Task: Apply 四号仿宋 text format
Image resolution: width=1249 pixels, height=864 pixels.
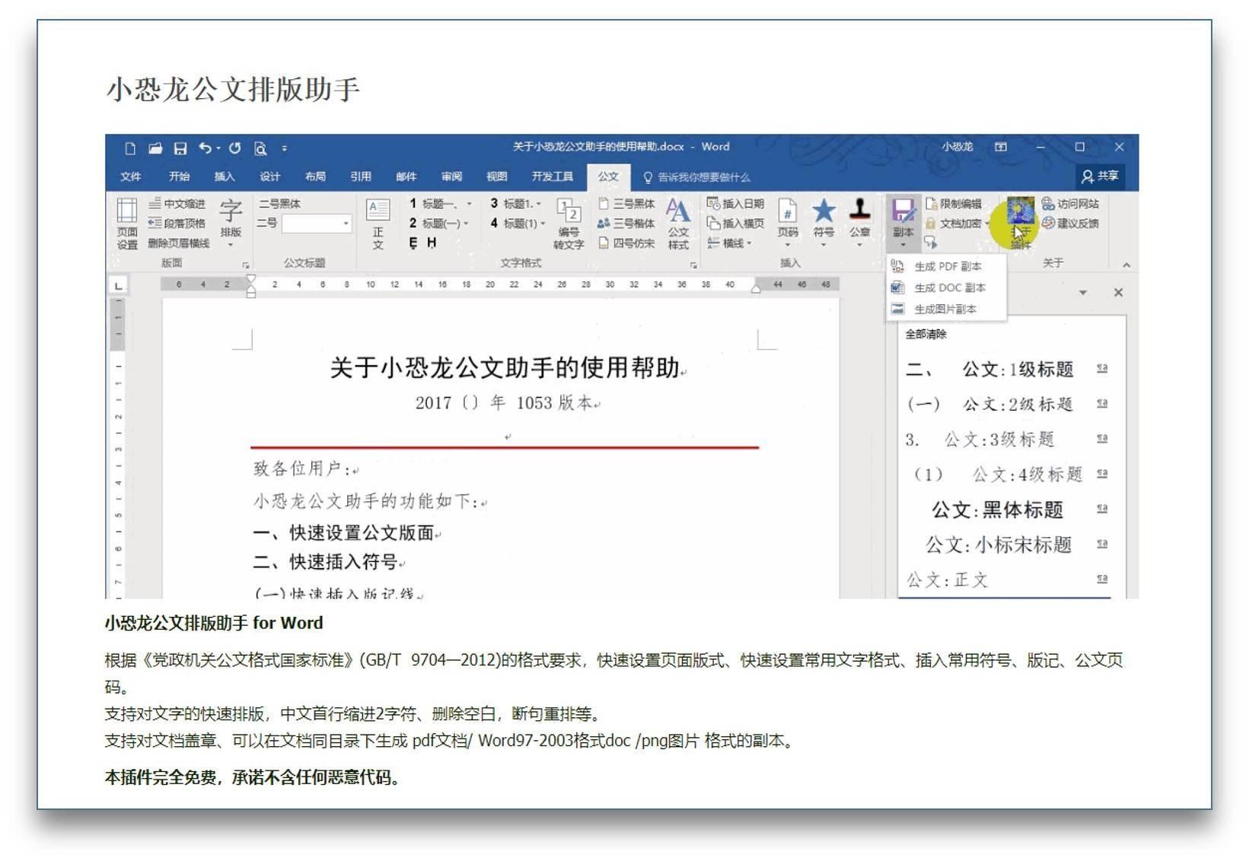Action: click(x=626, y=243)
